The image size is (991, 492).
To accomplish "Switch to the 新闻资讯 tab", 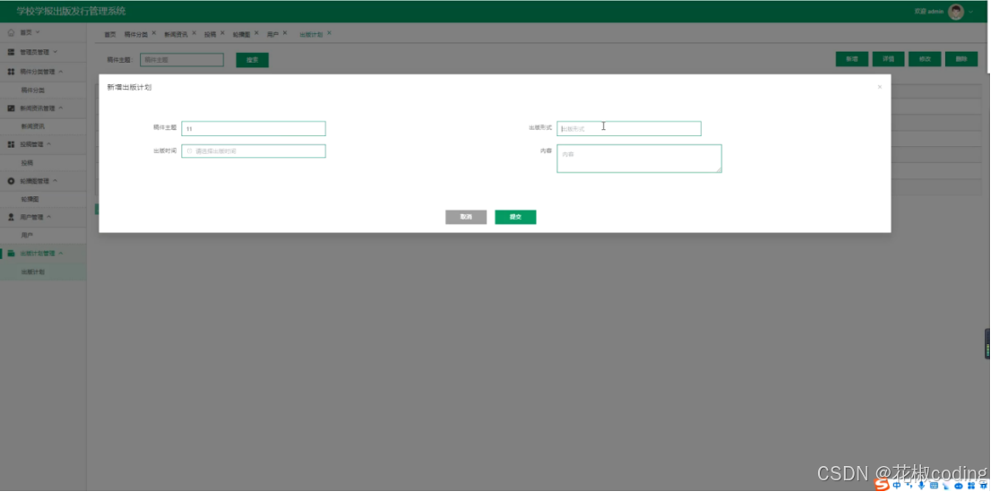I will pyautogui.click(x=176, y=35).
